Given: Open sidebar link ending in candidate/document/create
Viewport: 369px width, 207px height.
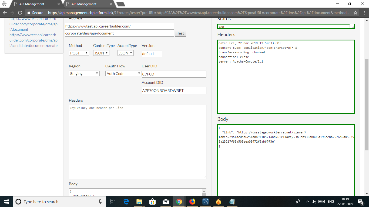Looking at the screenshot, I should (33, 40).
